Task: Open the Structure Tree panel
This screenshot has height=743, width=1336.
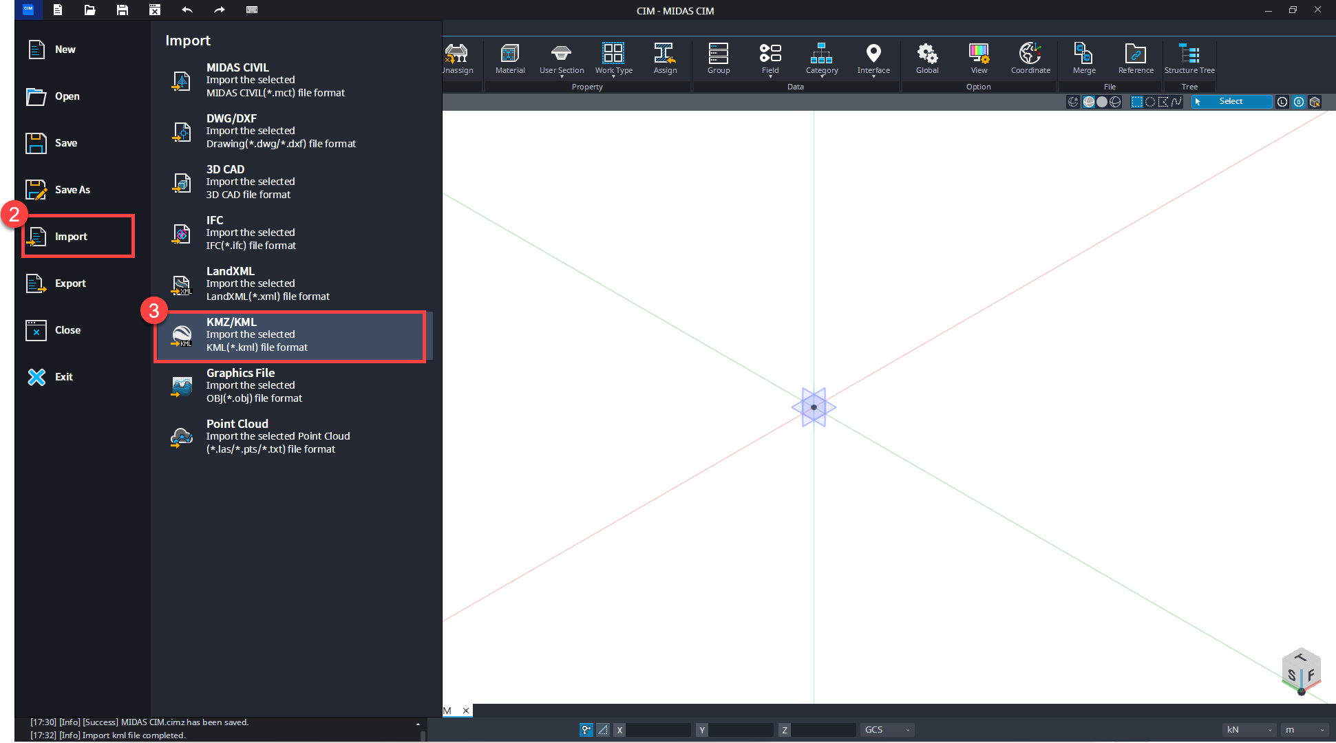Action: coord(1189,59)
